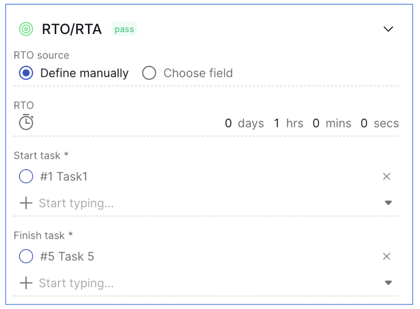This screenshot has width=420, height=309.
Task: Remove #5 Task 5 from Finish task
Action: [x=386, y=257]
